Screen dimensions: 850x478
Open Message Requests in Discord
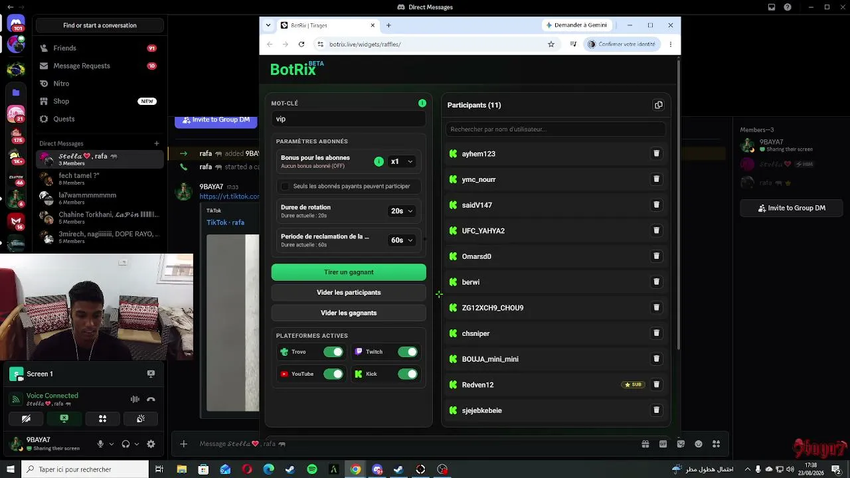coord(100,66)
